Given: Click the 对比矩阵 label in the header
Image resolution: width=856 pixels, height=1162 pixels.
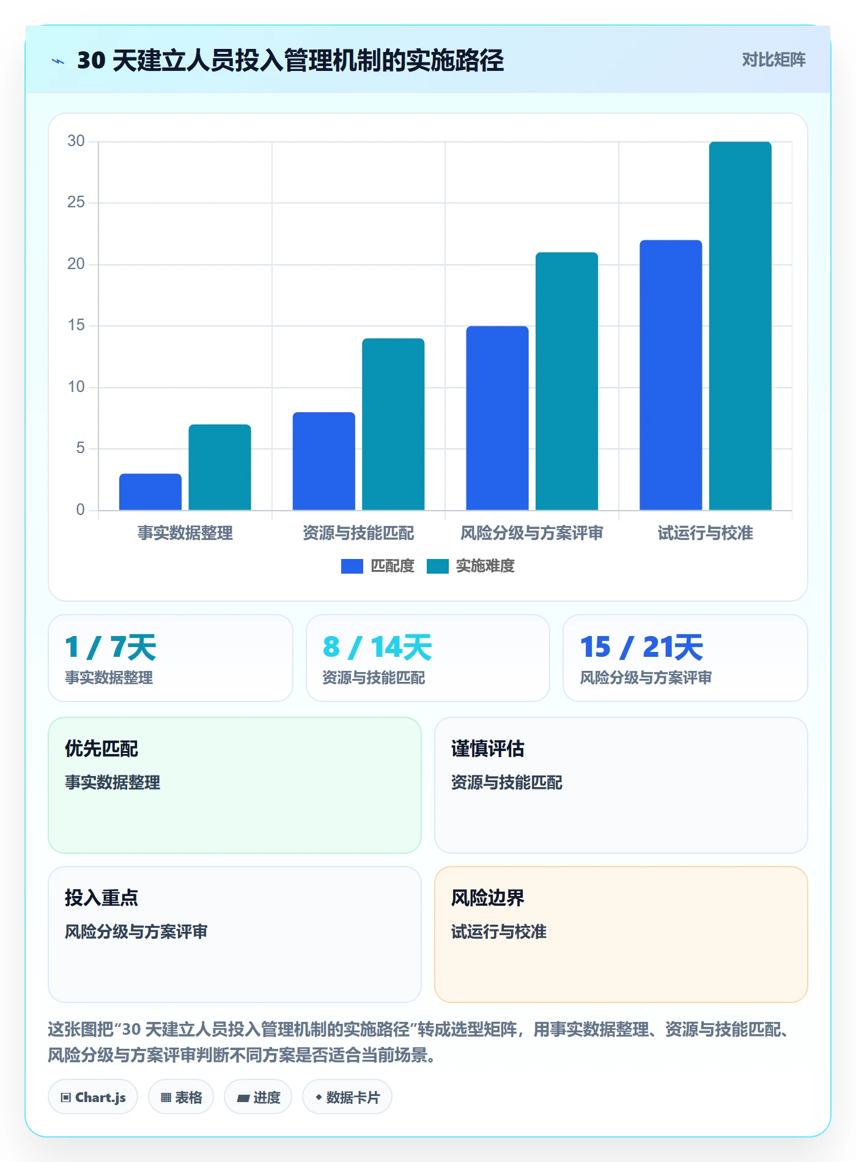Looking at the screenshot, I should point(773,60).
